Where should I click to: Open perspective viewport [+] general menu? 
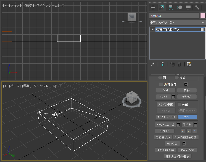point(5,86)
